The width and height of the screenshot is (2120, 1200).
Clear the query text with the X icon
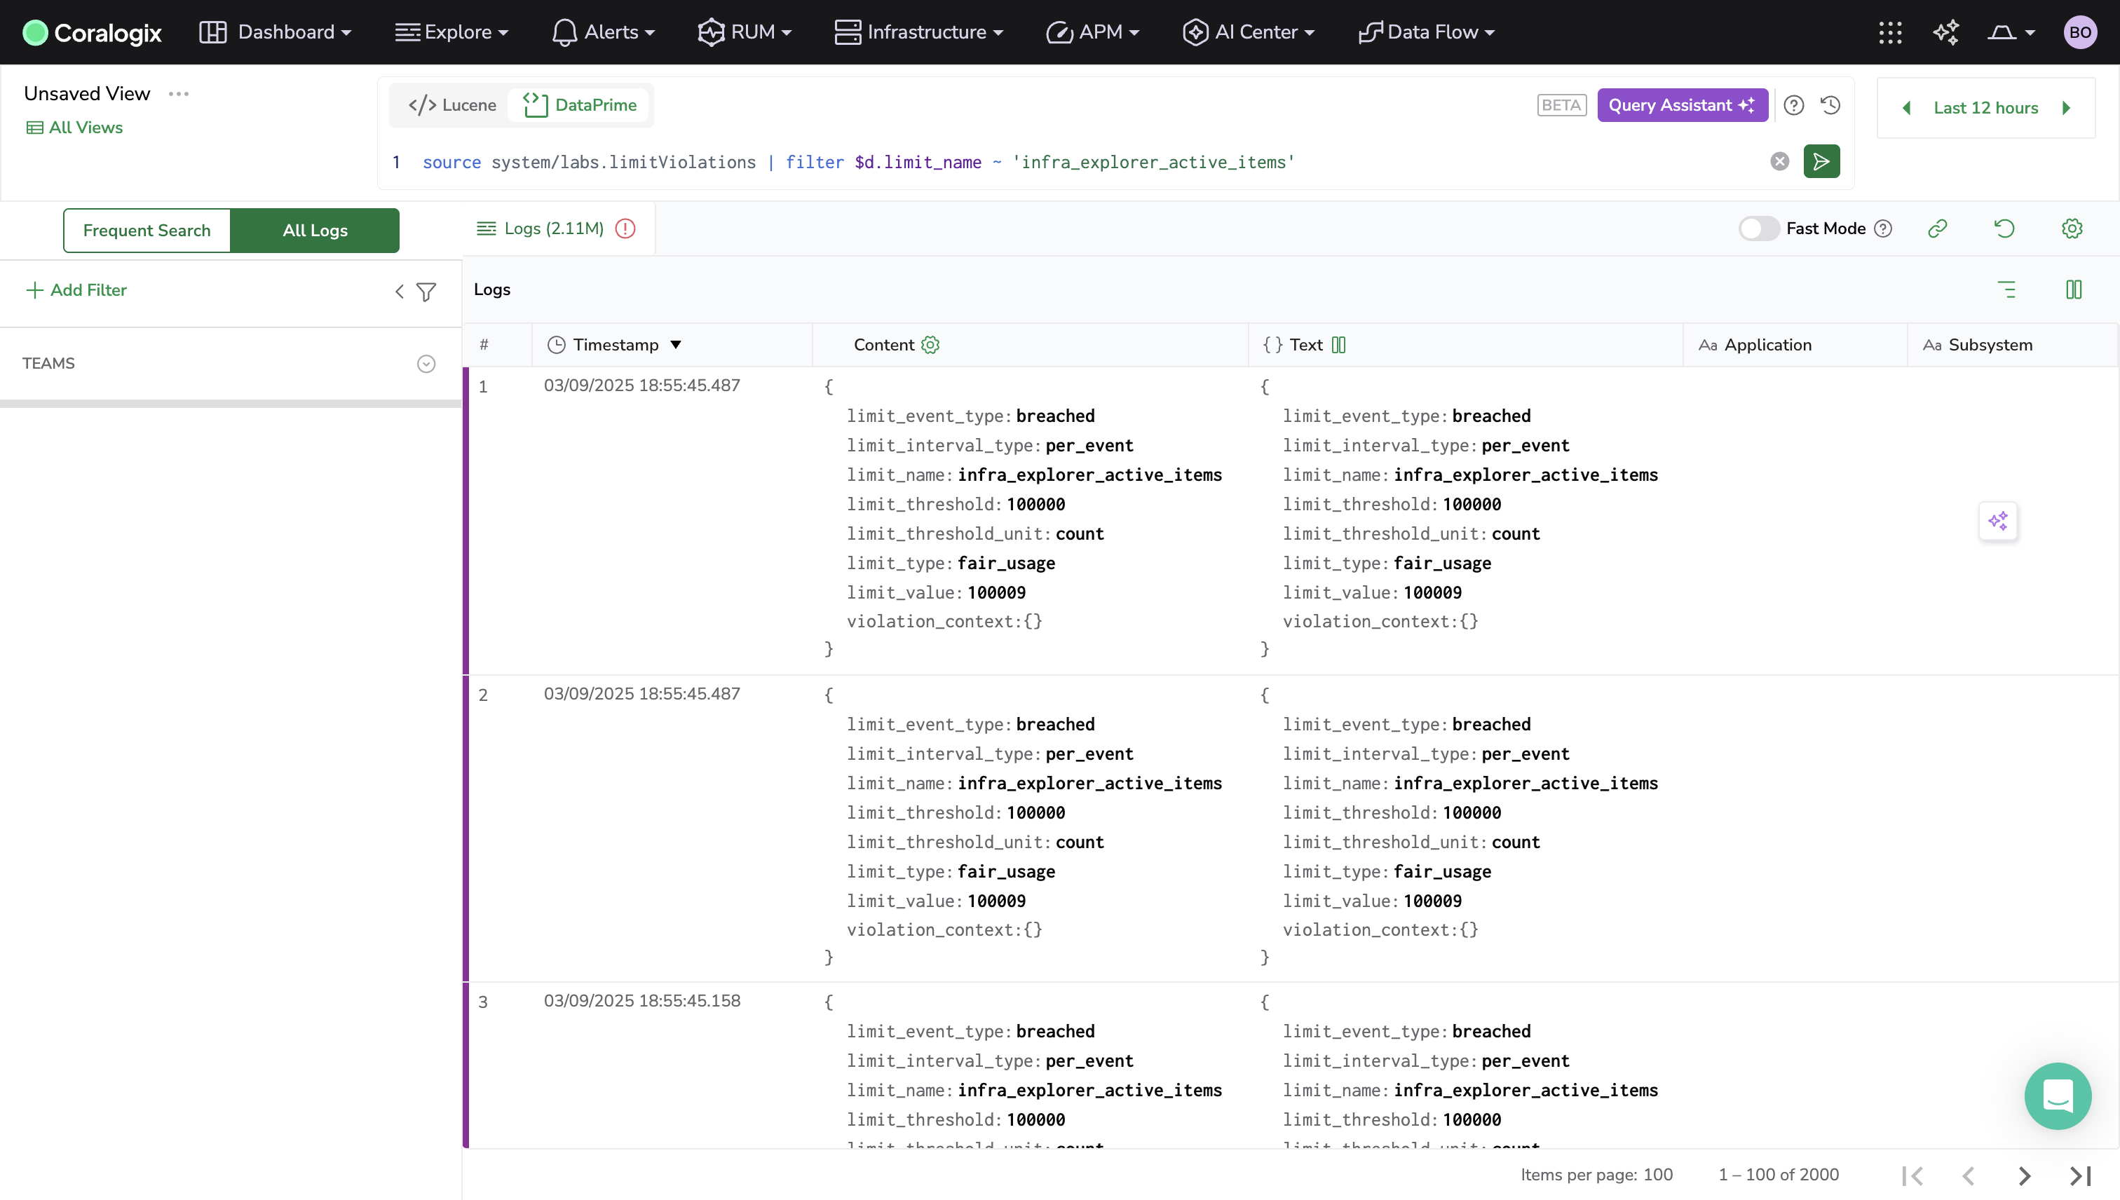(1779, 161)
